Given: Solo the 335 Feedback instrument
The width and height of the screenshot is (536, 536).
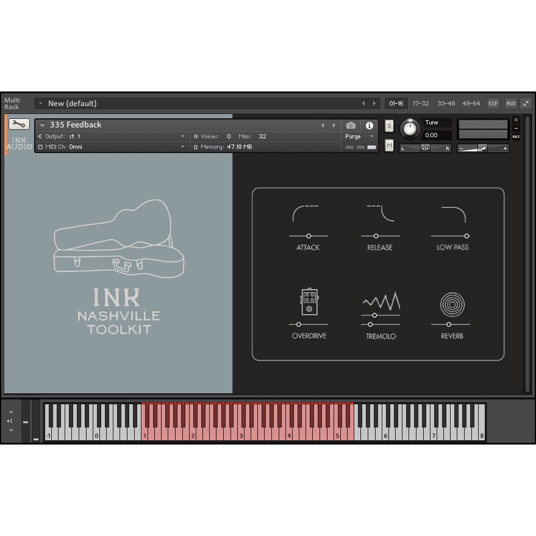Looking at the screenshot, I should click(389, 126).
